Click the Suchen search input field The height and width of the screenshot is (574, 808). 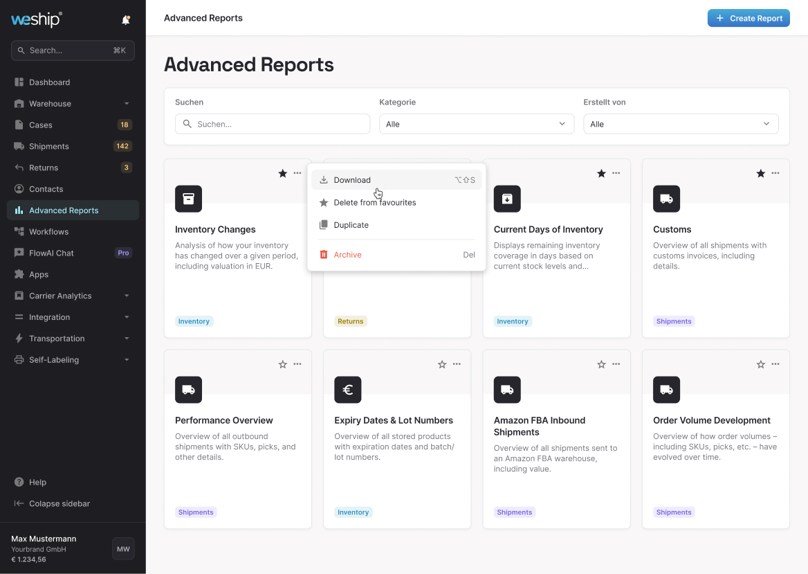coord(273,124)
